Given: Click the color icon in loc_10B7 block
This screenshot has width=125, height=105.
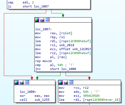Looking at the screenshot, I should pos(37,20).
